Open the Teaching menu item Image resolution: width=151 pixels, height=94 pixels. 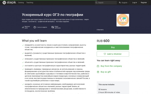(30, 3)
